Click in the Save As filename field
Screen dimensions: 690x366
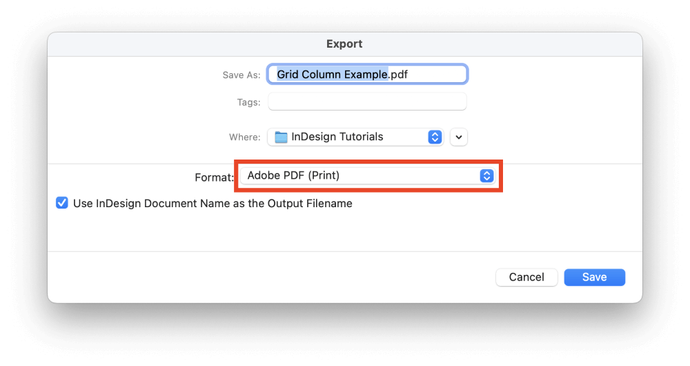pyautogui.click(x=368, y=74)
